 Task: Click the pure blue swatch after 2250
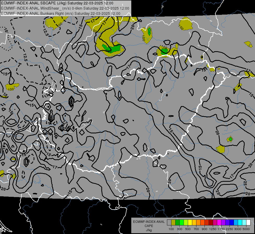[232, 223]
